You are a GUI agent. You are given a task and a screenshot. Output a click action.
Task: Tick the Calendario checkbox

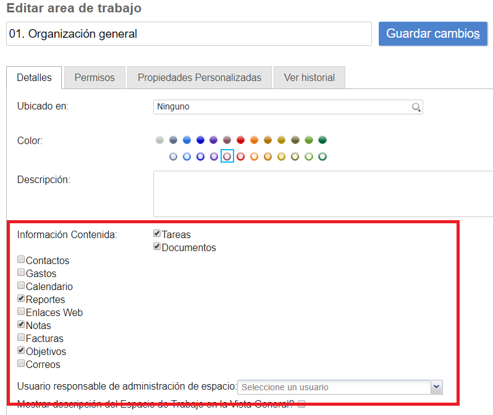[21, 286]
